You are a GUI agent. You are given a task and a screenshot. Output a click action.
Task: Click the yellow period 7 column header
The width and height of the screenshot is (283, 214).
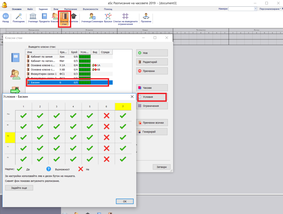[x=123, y=106]
